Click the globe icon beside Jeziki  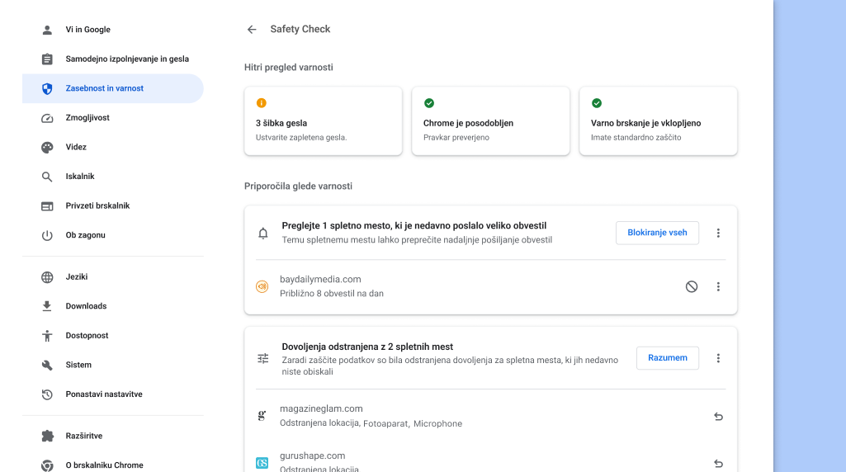click(x=47, y=276)
